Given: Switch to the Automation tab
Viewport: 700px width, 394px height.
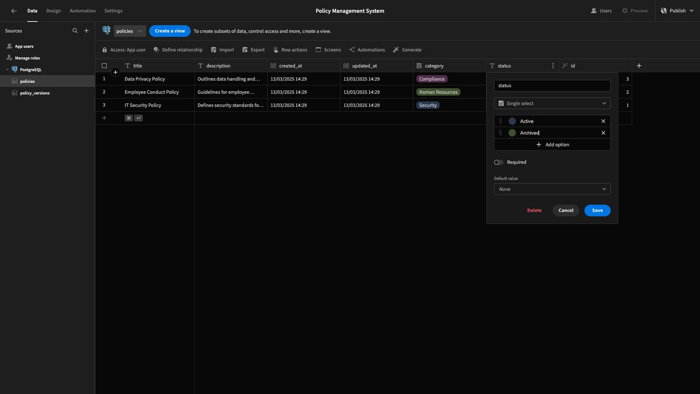Looking at the screenshot, I should point(83,11).
